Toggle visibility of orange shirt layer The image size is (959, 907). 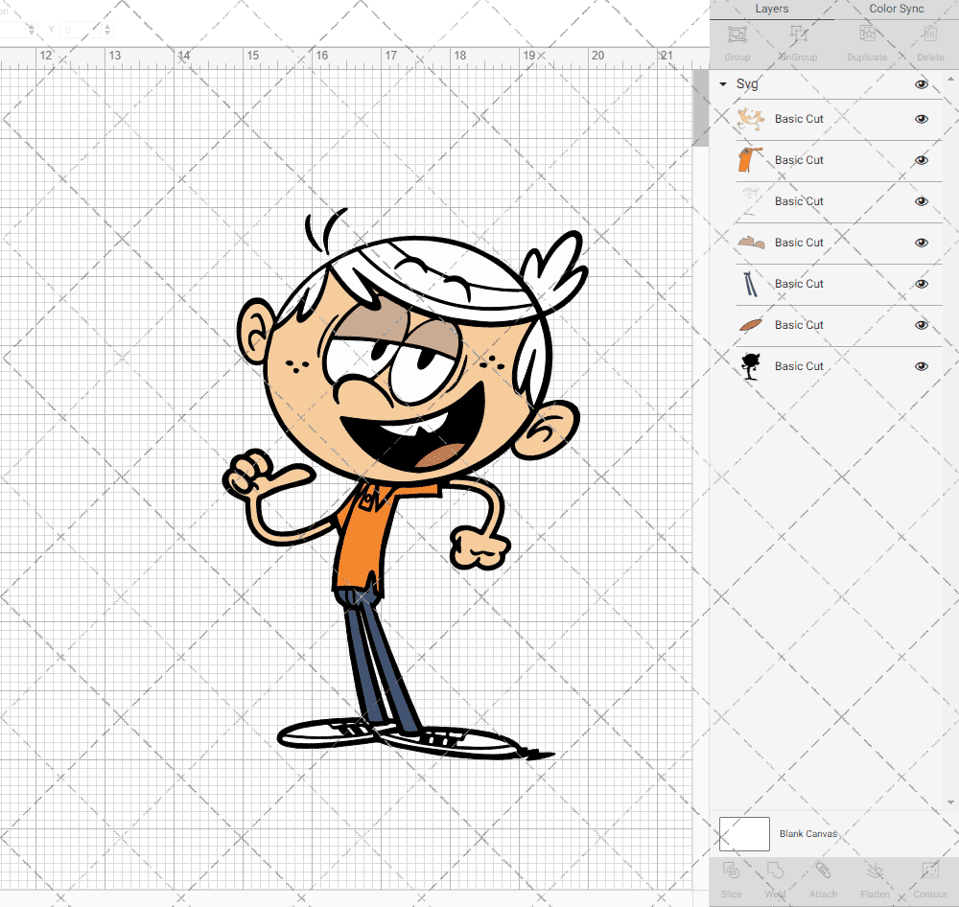click(921, 160)
